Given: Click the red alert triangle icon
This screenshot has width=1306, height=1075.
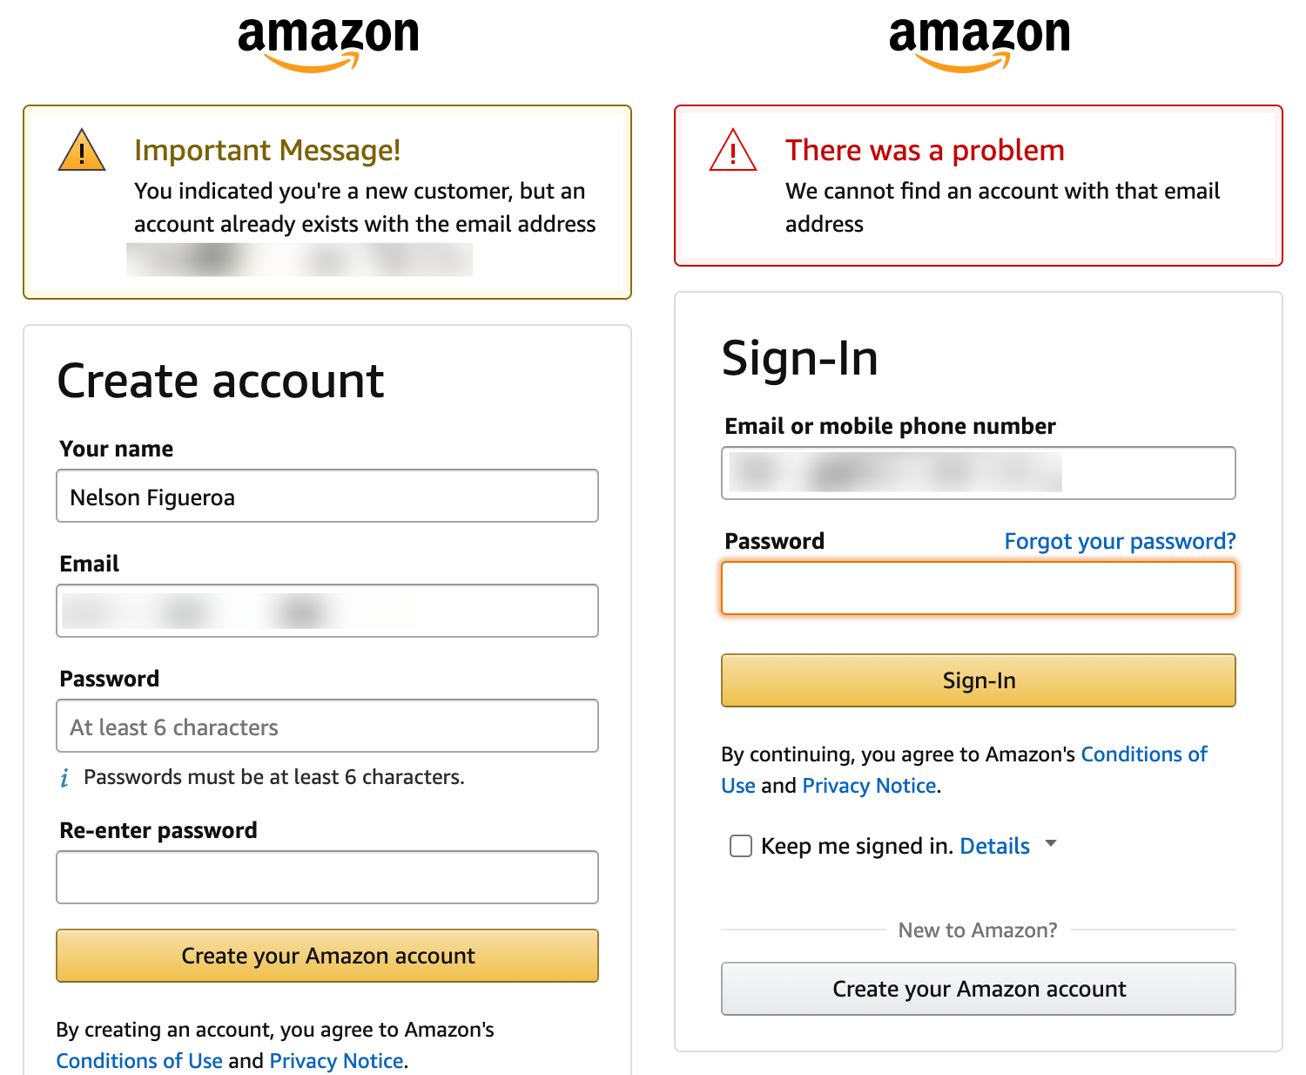Looking at the screenshot, I should coord(733,152).
